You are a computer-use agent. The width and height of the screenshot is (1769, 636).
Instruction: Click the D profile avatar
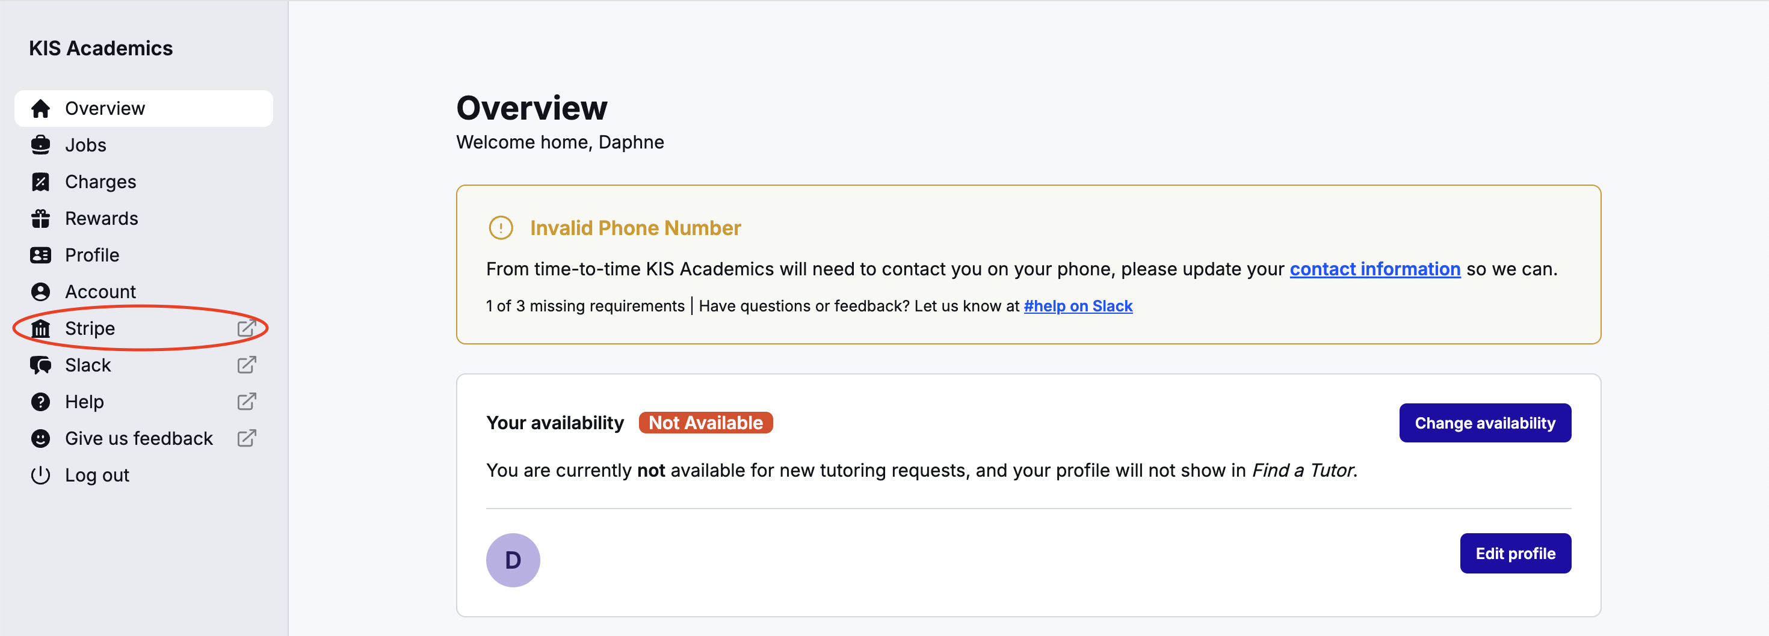click(512, 559)
